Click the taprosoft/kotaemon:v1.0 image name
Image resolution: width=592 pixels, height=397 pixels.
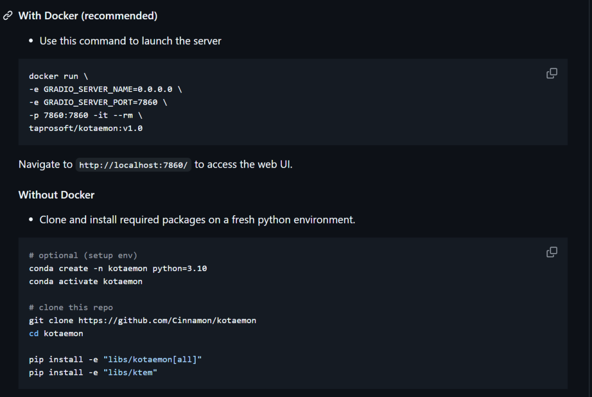coord(86,129)
